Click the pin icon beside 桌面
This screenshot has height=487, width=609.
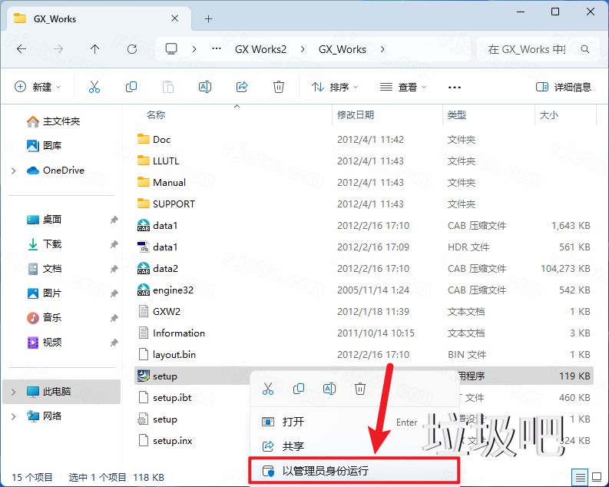point(114,220)
